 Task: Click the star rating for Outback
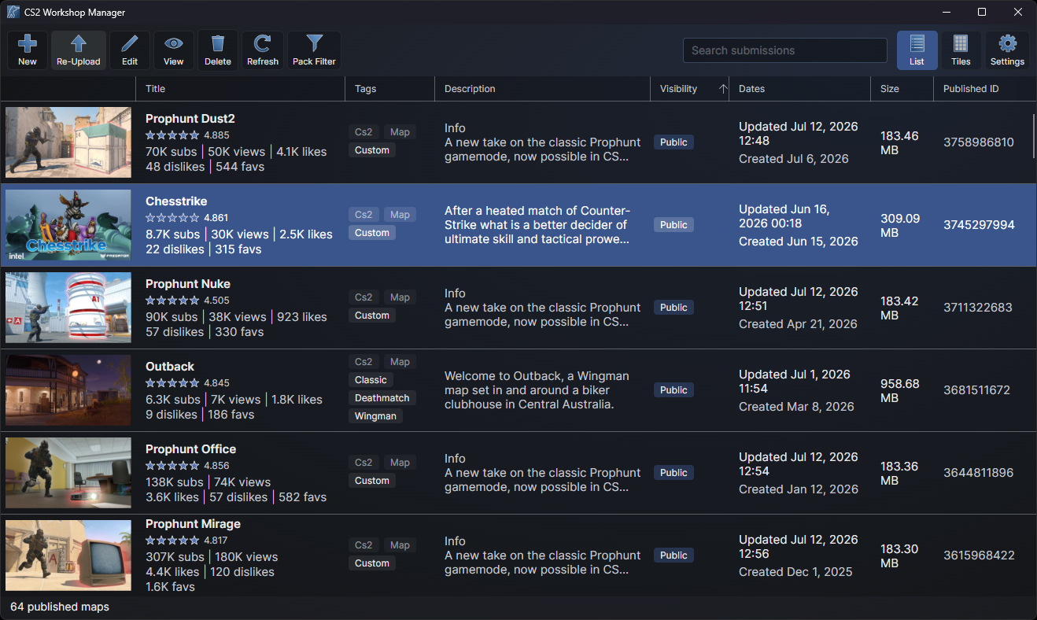[x=172, y=383]
